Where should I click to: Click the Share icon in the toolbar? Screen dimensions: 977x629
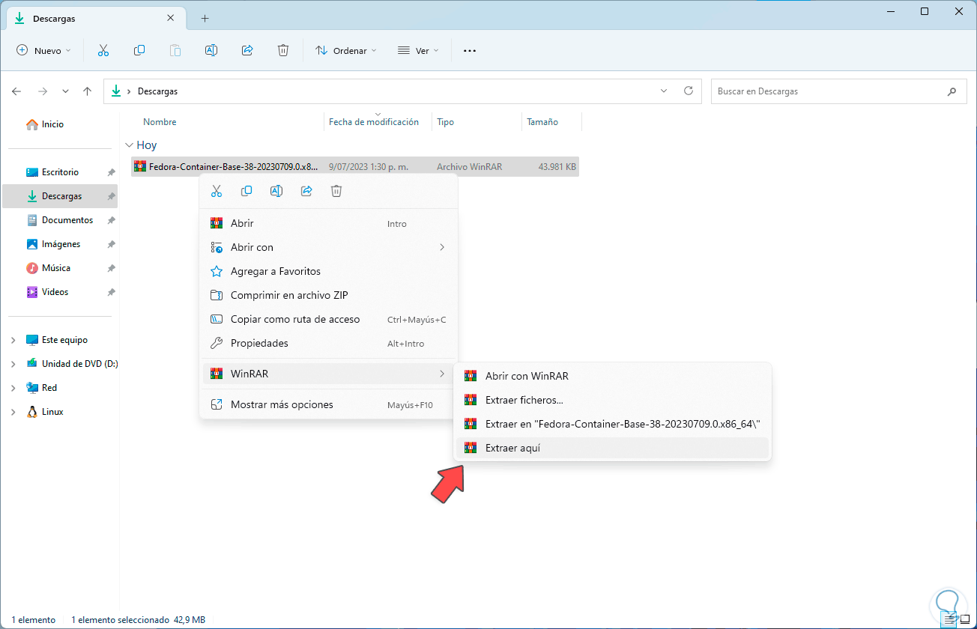tap(247, 50)
